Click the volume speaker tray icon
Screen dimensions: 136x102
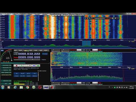click(127, 87)
